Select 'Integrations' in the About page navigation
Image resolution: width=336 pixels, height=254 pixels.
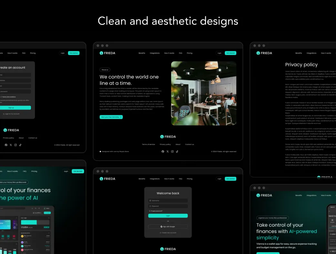click(x=155, y=53)
